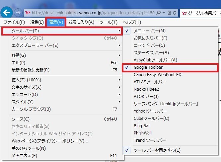Image resolution: width=221 pixels, height=162 pixels.
Task: Open the ファイル(F) menu
Action: pyautogui.click(x=14, y=22)
